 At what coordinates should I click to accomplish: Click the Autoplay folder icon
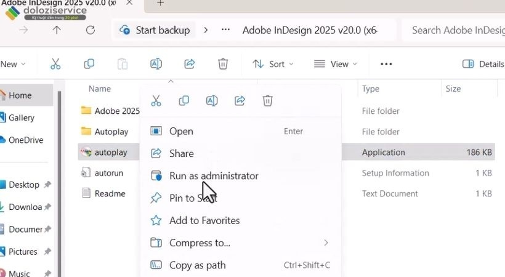point(86,131)
